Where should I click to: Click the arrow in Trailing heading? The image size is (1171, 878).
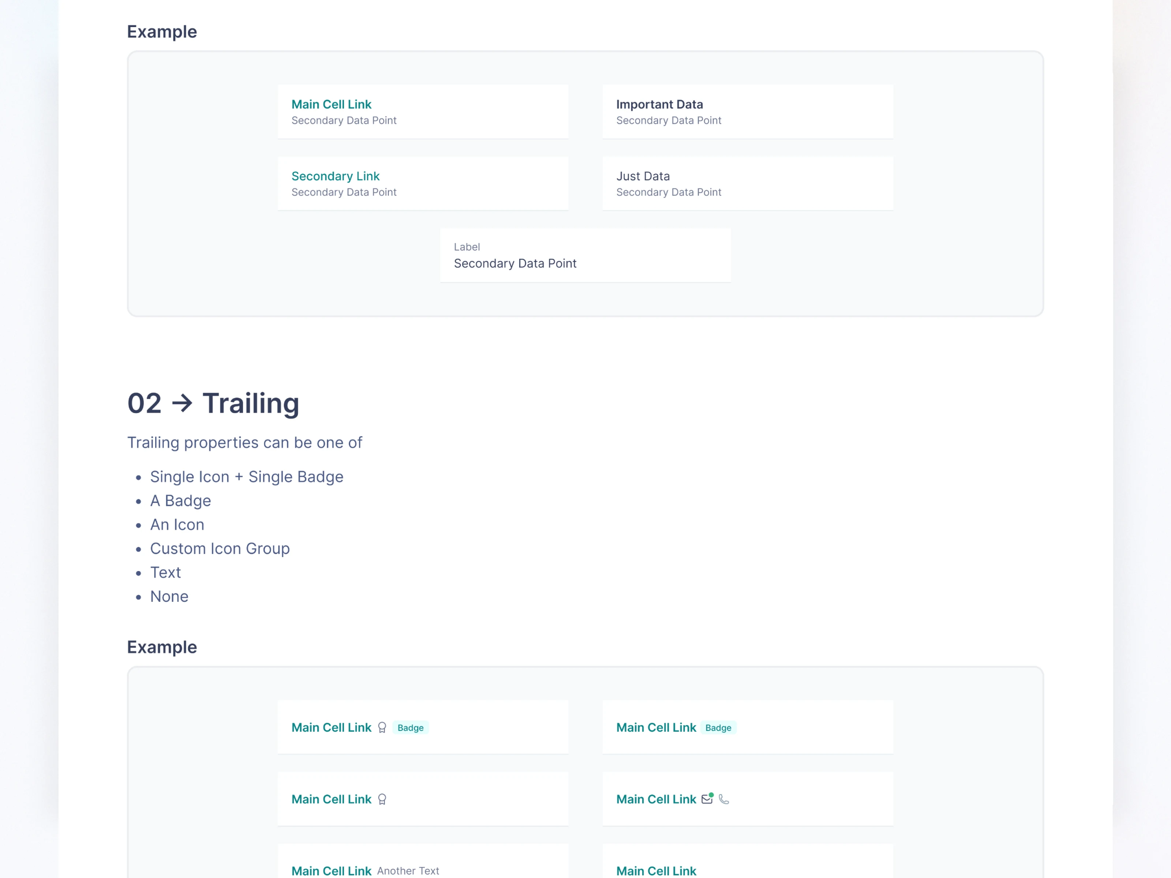click(x=182, y=403)
